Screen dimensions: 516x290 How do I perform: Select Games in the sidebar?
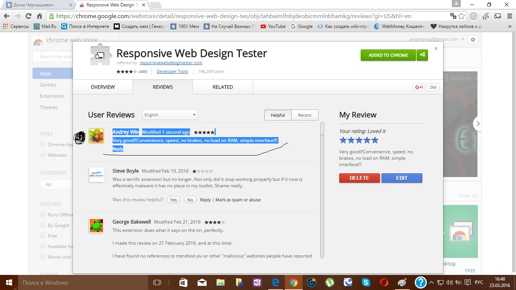[x=48, y=85]
